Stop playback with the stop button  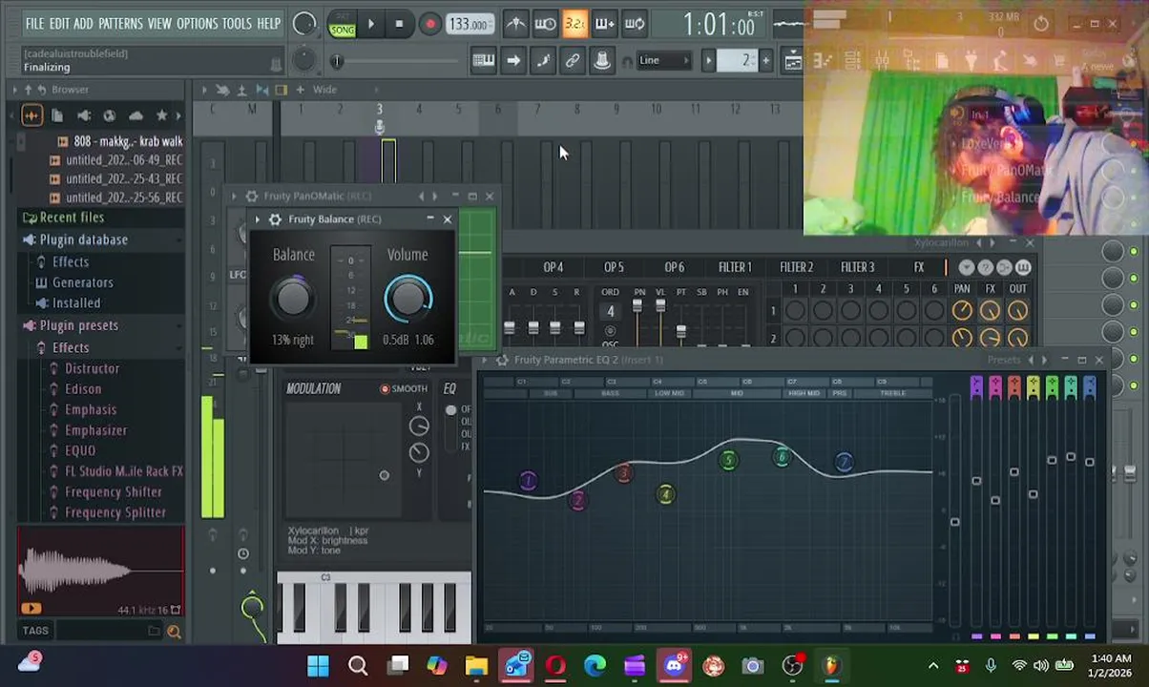click(399, 24)
